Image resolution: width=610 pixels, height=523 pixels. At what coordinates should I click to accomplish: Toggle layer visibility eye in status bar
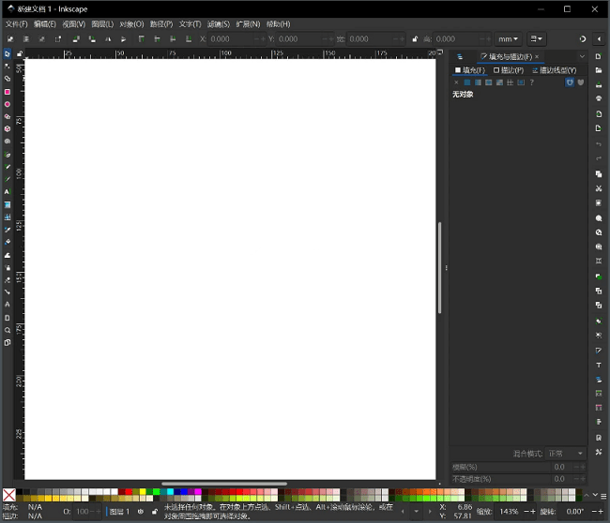[141, 512]
